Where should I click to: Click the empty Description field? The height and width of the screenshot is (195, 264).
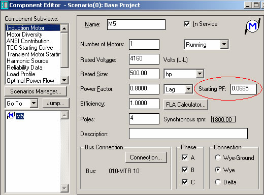pos(188,134)
